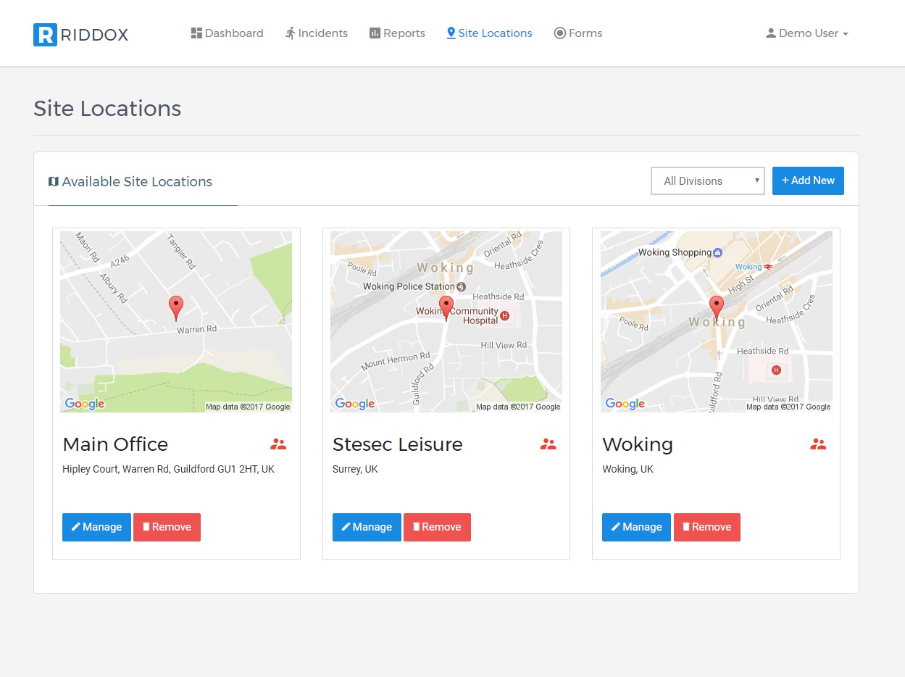
Task: Click the red map pin on Main Office map
Action: click(x=176, y=307)
